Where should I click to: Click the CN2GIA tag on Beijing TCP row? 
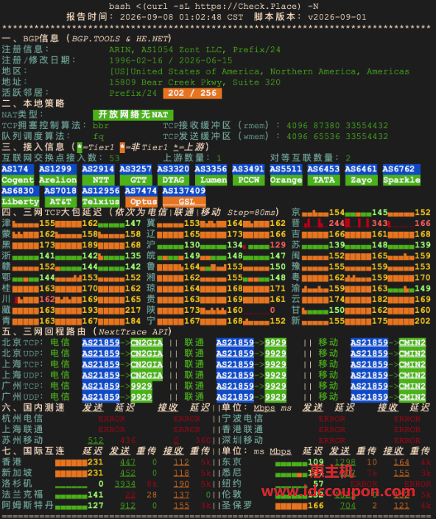click(147, 342)
